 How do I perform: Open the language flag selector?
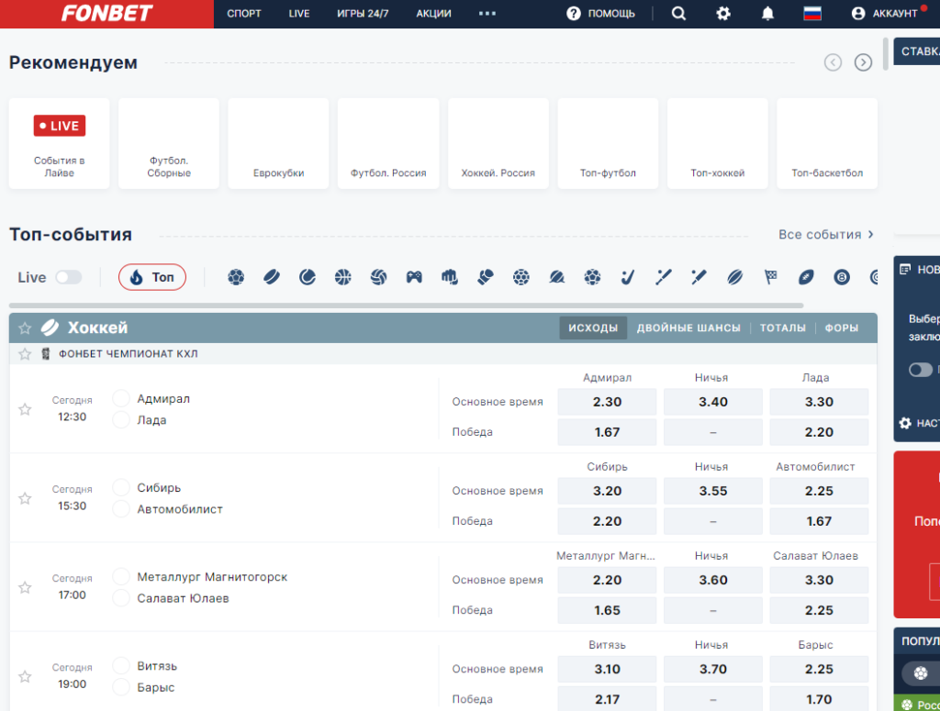tap(812, 13)
